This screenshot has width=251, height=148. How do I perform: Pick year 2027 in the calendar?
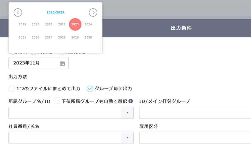click(x=49, y=37)
